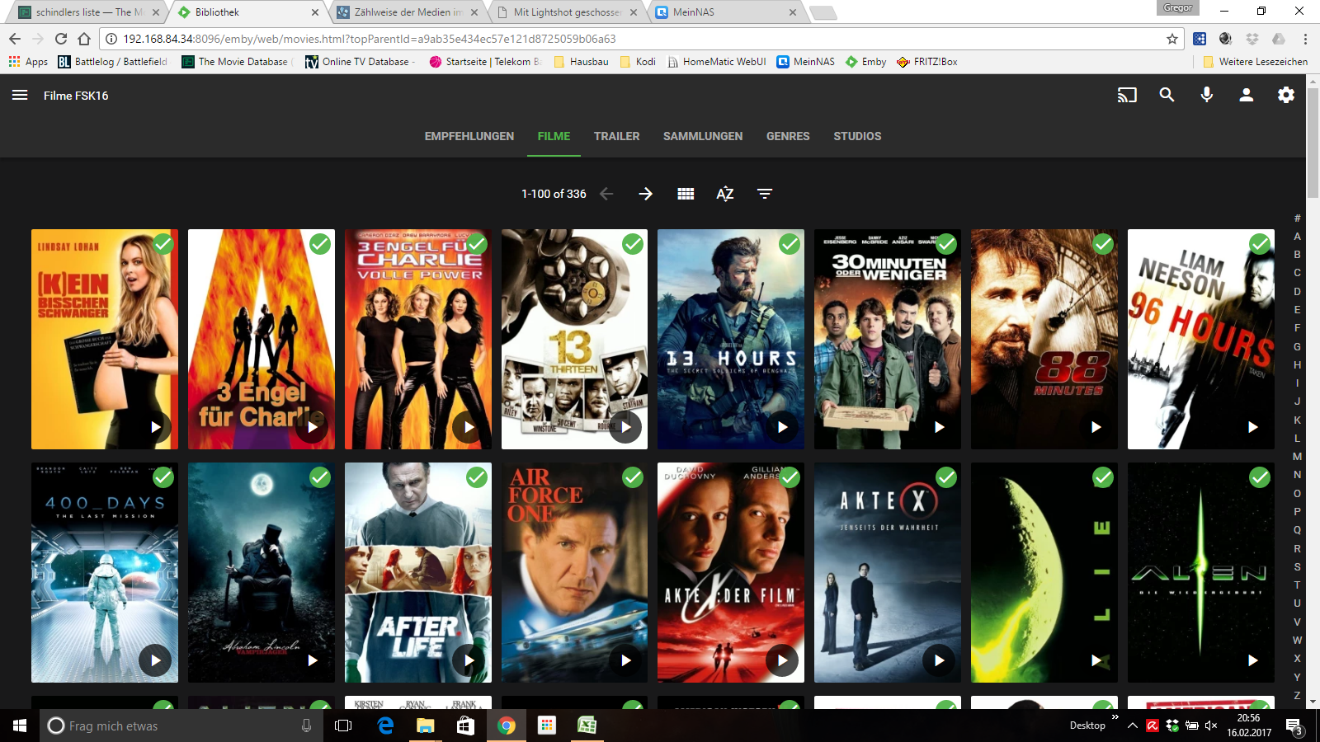The height and width of the screenshot is (742, 1320).
Task: Play 96 Hours movie
Action: click(x=1252, y=427)
